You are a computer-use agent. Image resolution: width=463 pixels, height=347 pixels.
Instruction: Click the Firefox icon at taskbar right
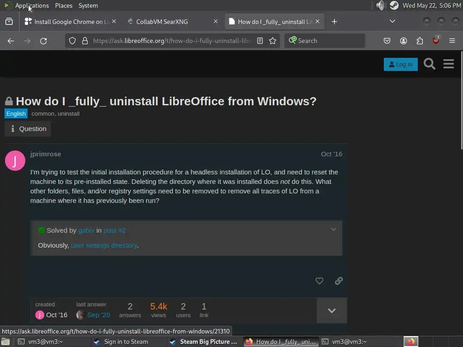[411, 342]
